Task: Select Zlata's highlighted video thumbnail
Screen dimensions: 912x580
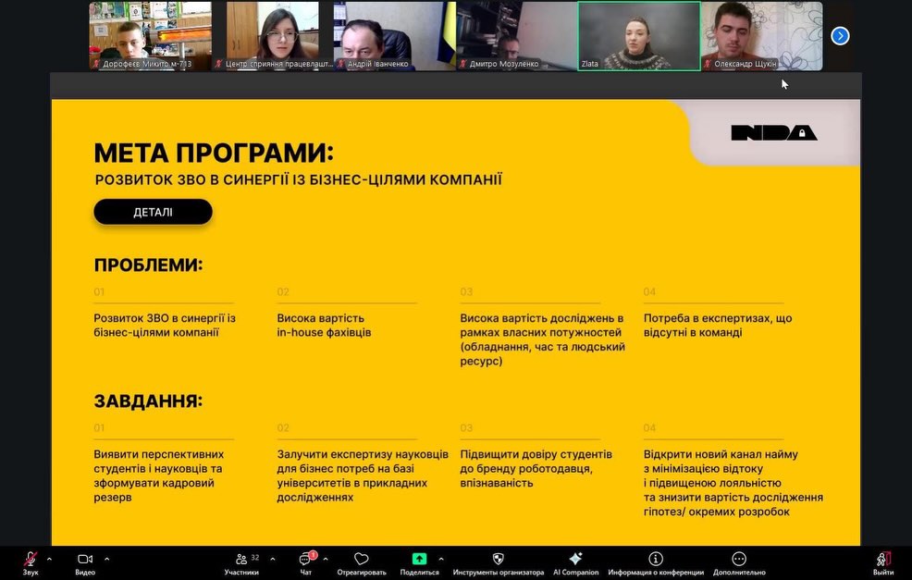Action: tap(639, 36)
